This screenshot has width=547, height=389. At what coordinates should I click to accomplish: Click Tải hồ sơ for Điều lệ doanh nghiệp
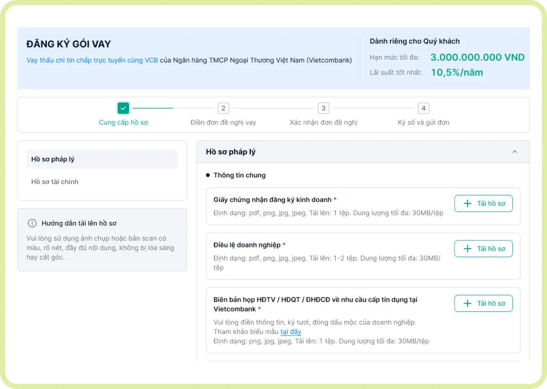pyautogui.click(x=483, y=249)
